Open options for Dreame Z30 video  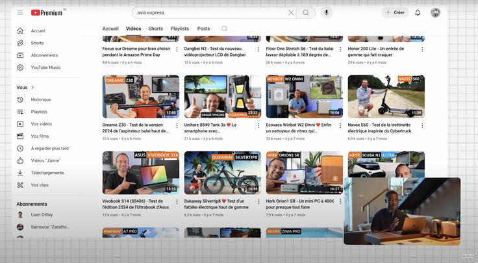pyautogui.click(x=177, y=125)
